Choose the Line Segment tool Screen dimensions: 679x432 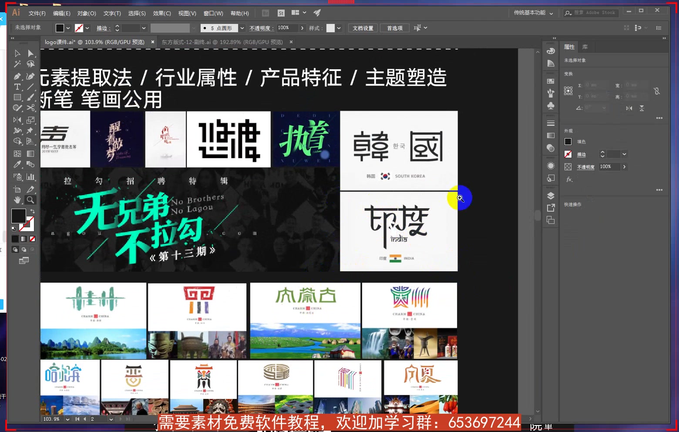30,87
